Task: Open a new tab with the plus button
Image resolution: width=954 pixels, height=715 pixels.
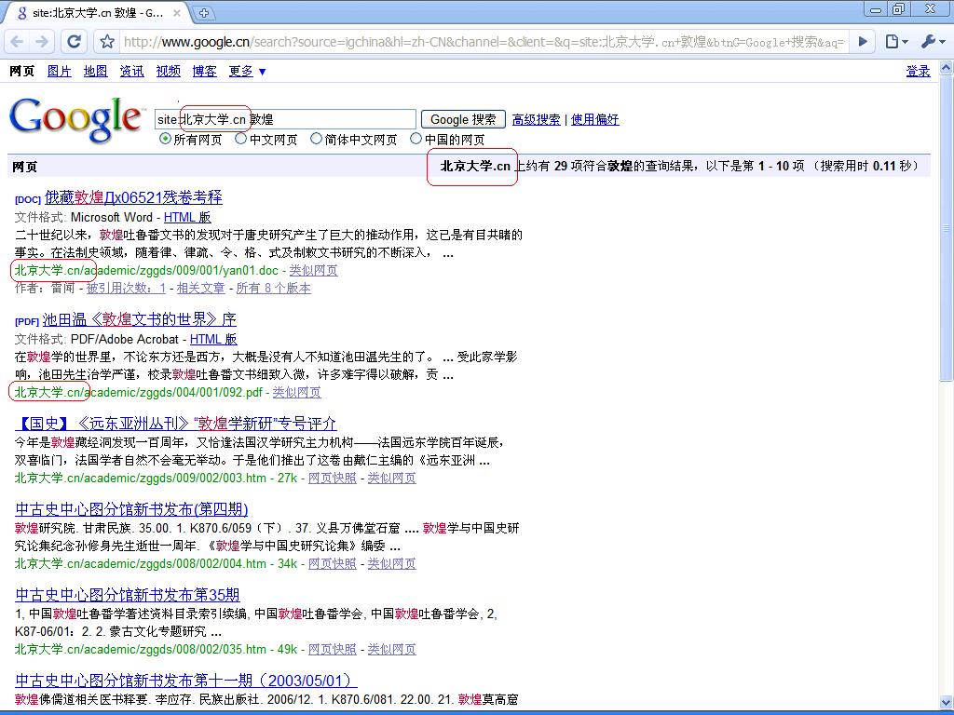Action: [x=204, y=12]
